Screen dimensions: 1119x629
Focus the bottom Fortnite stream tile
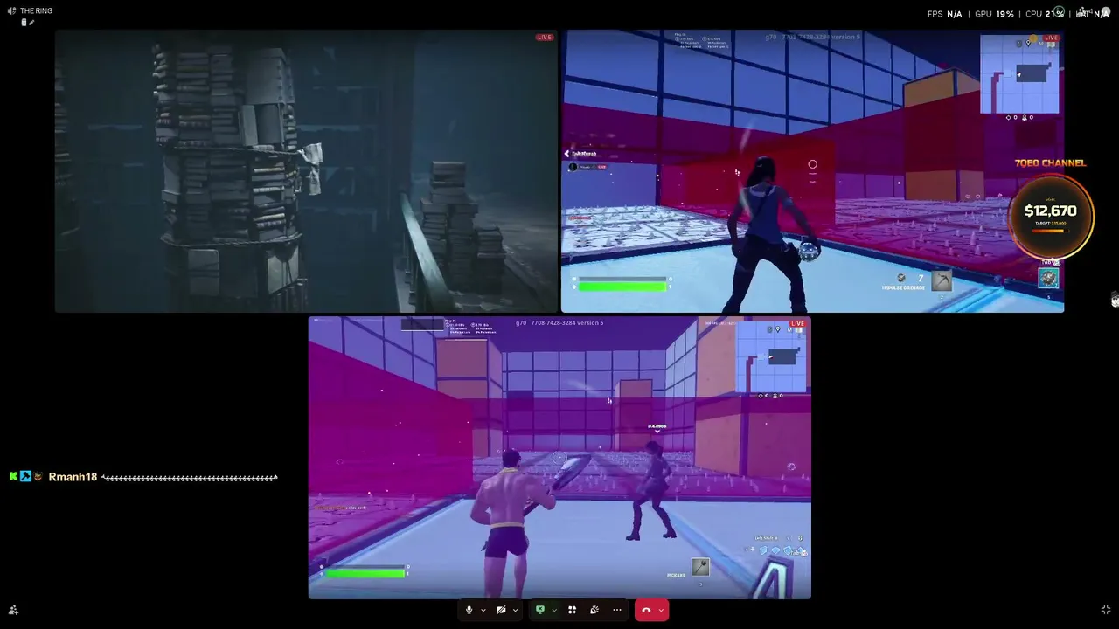[559, 458]
